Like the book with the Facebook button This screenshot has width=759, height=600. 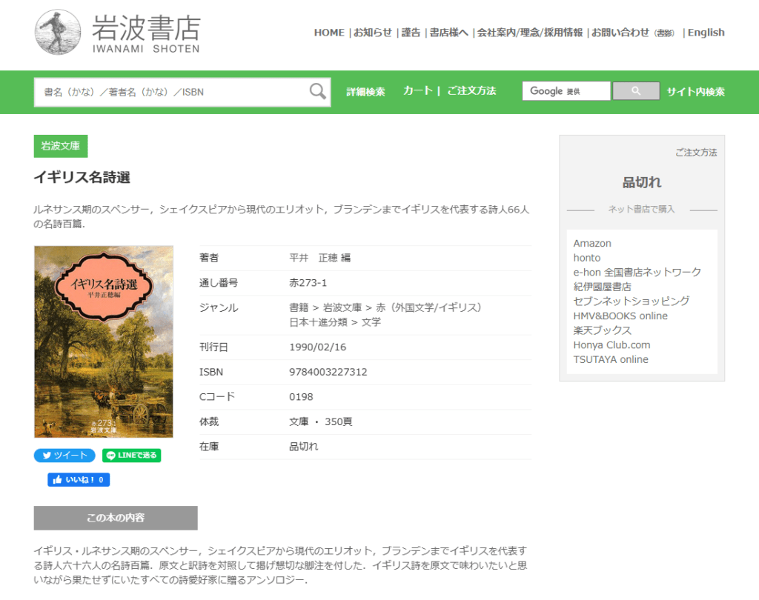click(79, 480)
